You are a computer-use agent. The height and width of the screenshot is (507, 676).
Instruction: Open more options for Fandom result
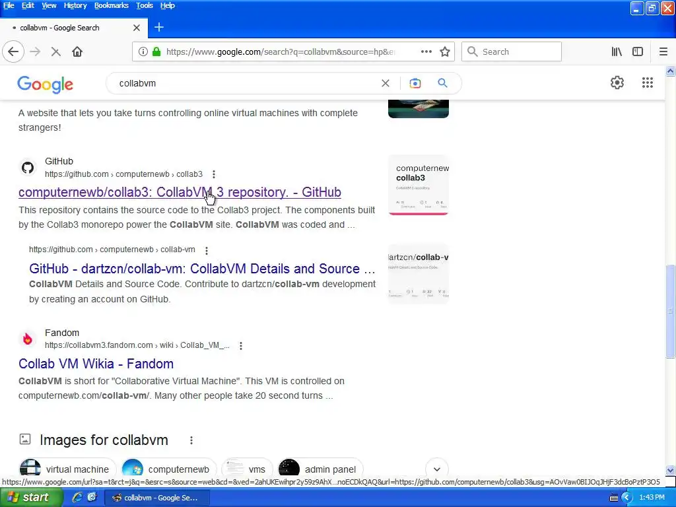point(240,346)
